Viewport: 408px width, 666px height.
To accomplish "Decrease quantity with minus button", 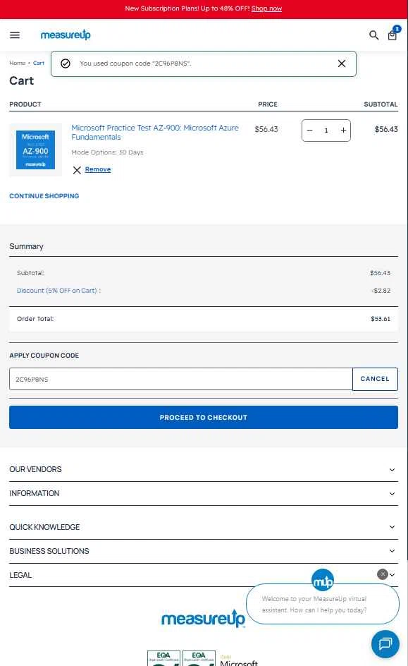I will pyautogui.click(x=309, y=131).
